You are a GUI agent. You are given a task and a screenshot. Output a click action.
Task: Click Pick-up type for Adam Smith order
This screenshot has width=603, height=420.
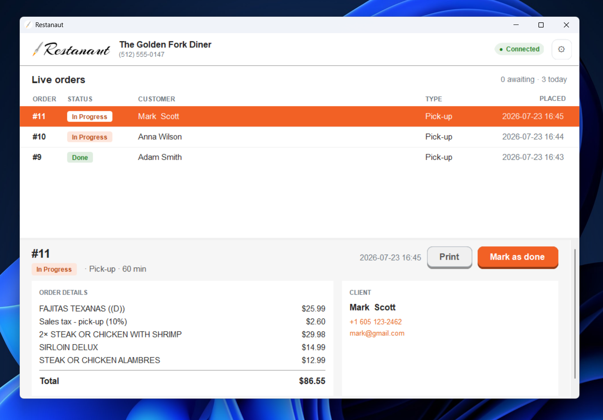tap(439, 157)
